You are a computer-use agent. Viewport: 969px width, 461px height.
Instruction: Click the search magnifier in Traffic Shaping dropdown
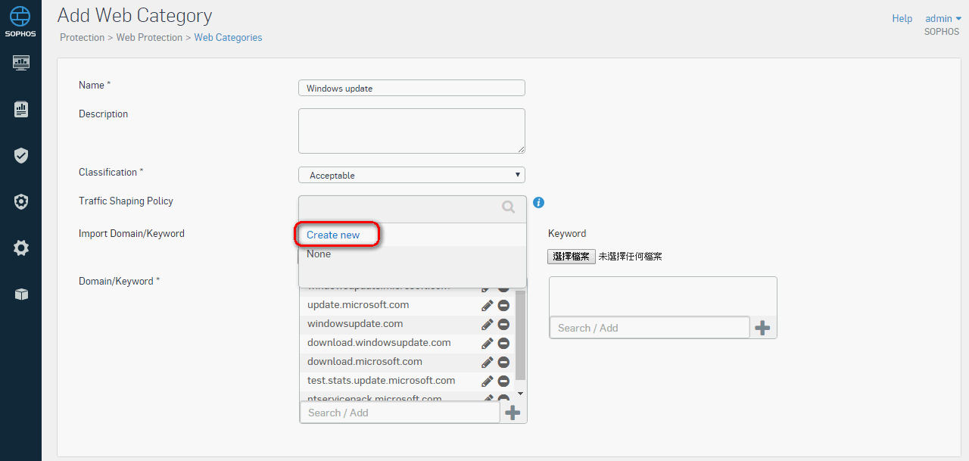coord(509,207)
